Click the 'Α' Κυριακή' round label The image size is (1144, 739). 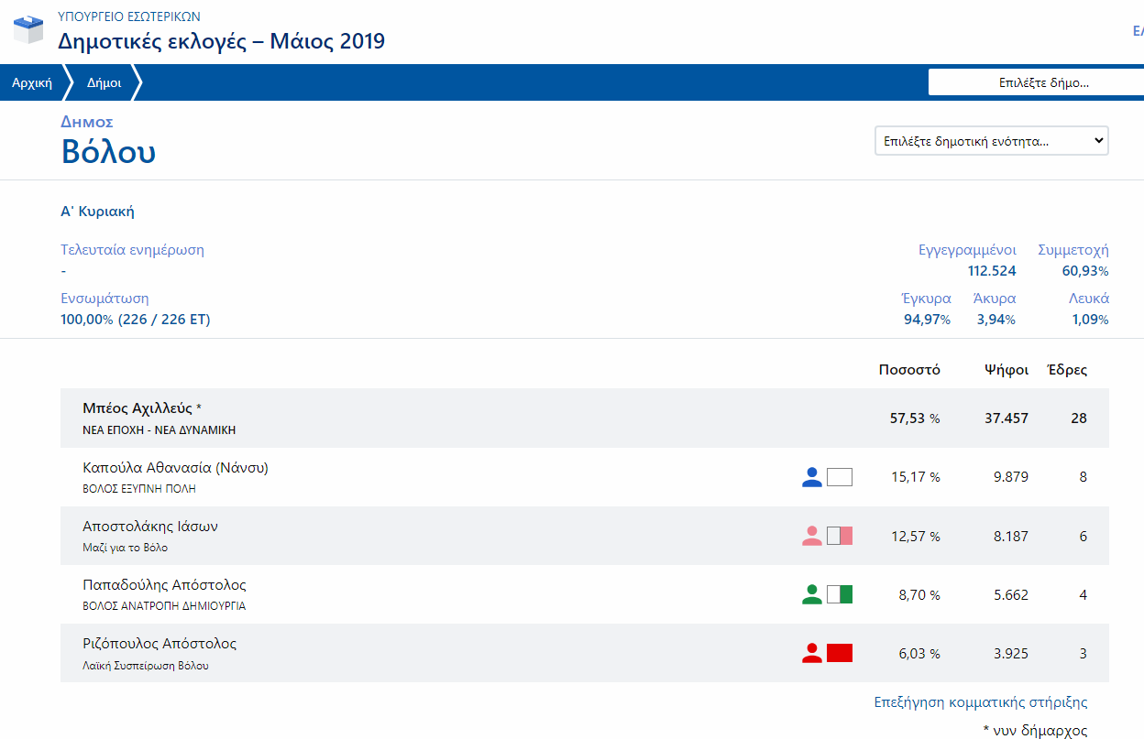coord(97,212)
